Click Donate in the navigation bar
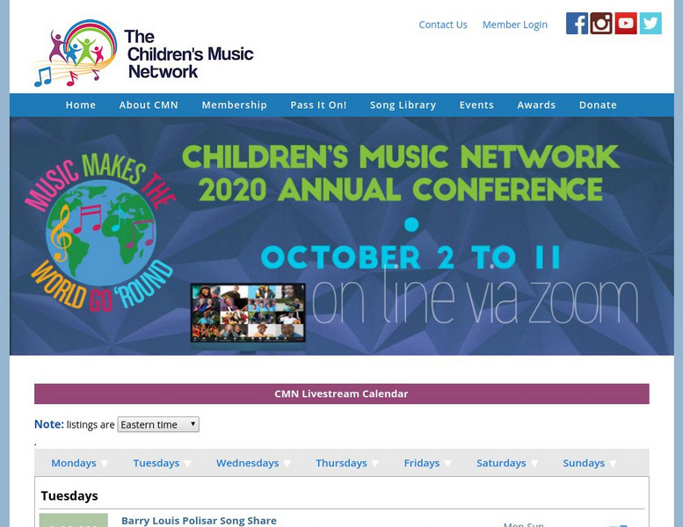The height and width of the screenshot is (527, 683). (598, 105)
